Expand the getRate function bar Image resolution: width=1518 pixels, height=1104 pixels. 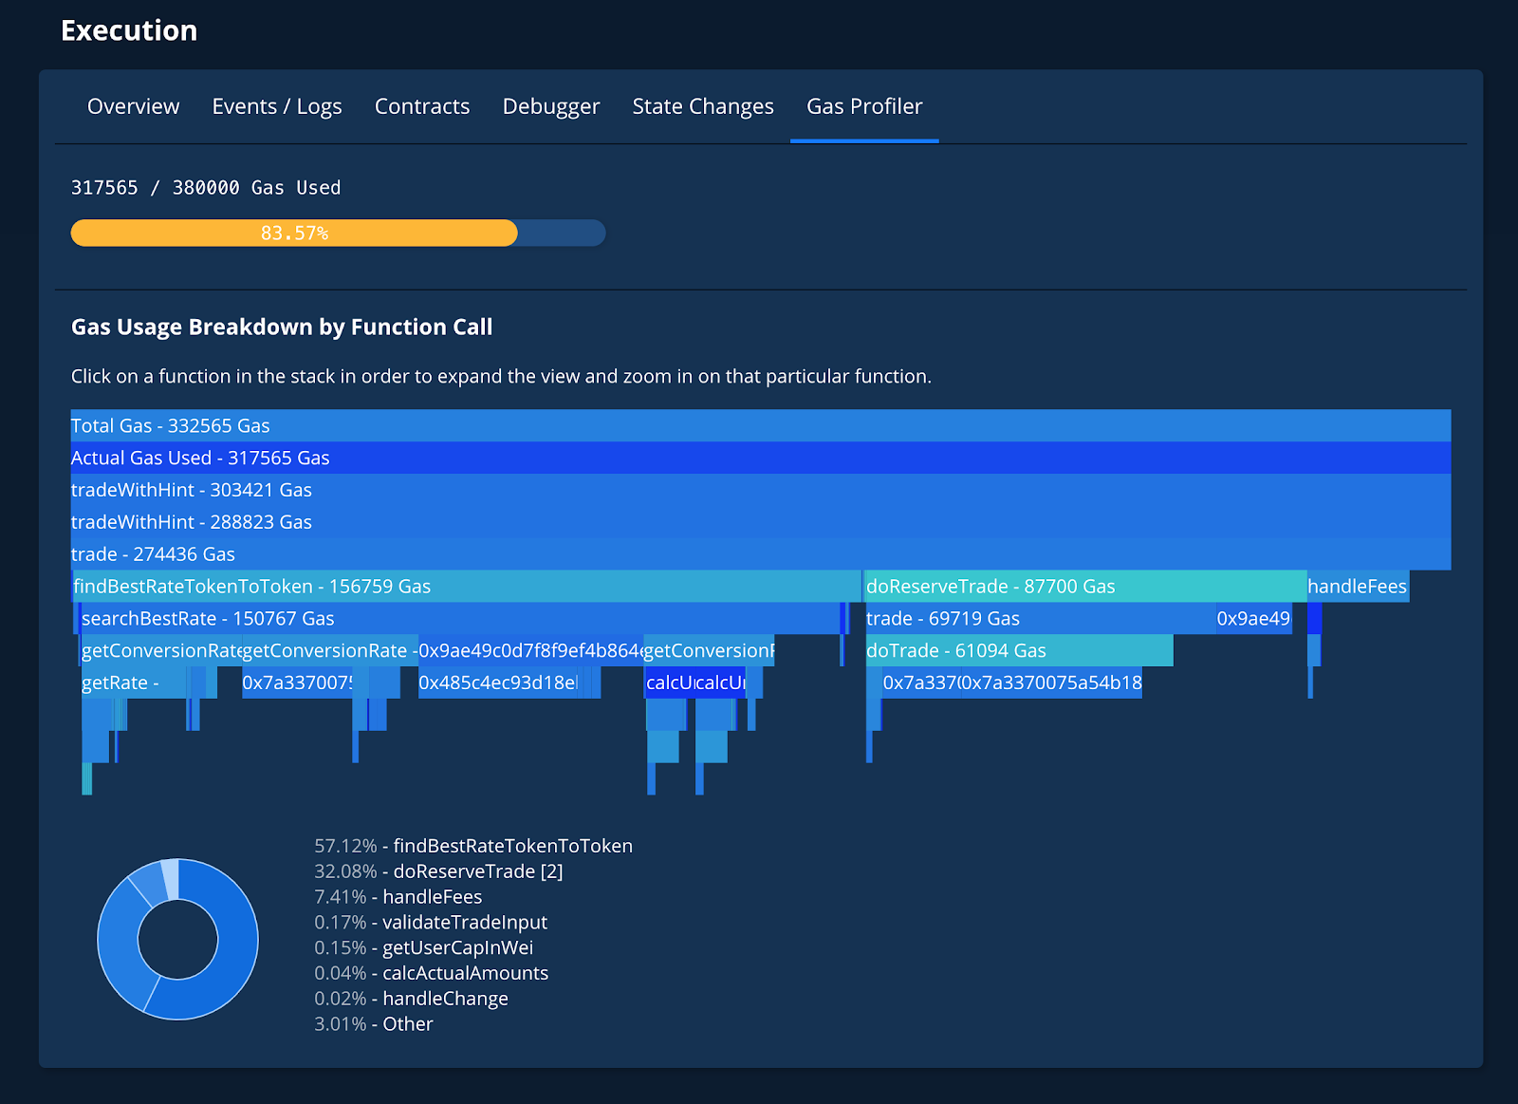[134, 683]
